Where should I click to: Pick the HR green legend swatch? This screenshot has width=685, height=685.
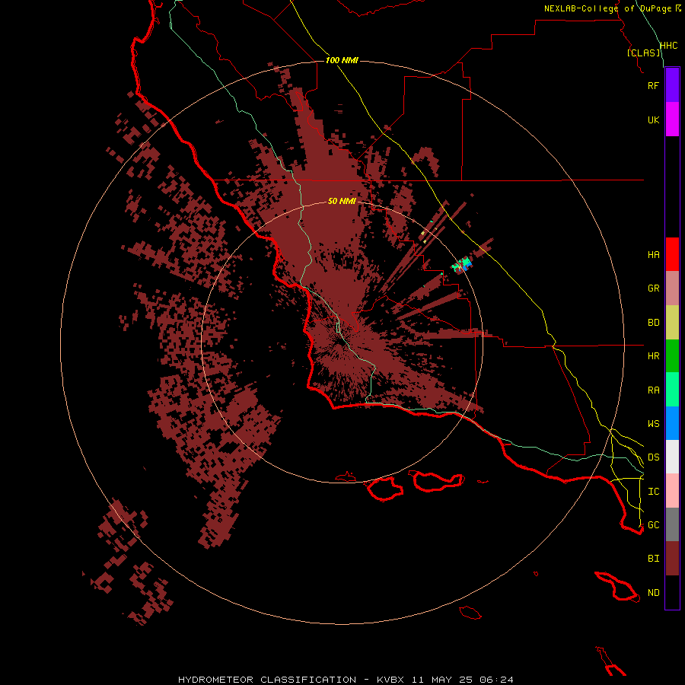tap(672, 355)
